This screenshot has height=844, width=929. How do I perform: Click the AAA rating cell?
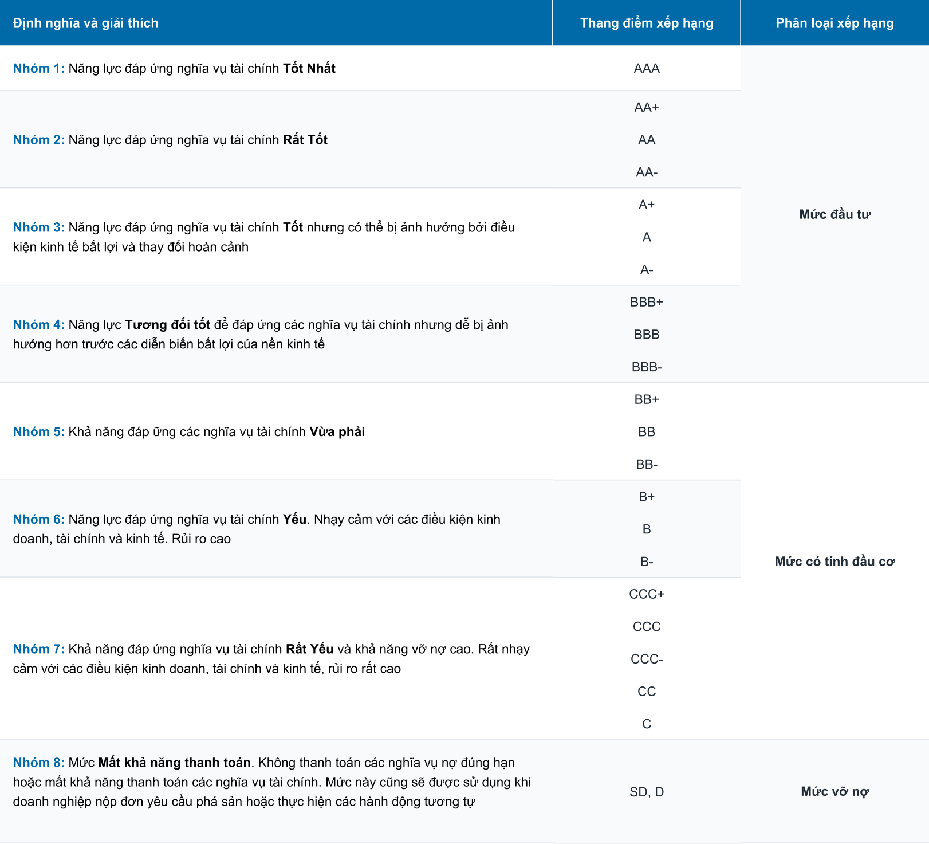pos(647,68)
